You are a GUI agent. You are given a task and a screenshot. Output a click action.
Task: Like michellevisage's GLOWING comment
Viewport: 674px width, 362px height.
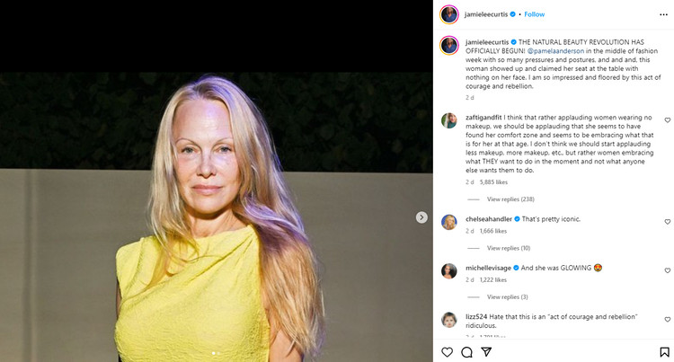tap(667, 270)
